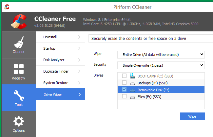Image resolution: width=213 pixels, height=137 pixels.
Task: Click the Files (F:) drive icon
Action: click(x=133, y=97)
